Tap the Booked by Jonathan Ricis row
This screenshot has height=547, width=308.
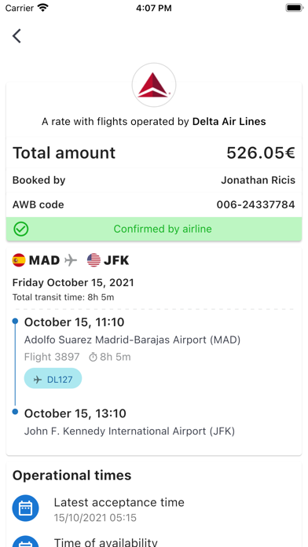click(154, 180)
